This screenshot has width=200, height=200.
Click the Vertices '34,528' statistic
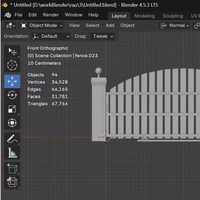tap(60, 82)
